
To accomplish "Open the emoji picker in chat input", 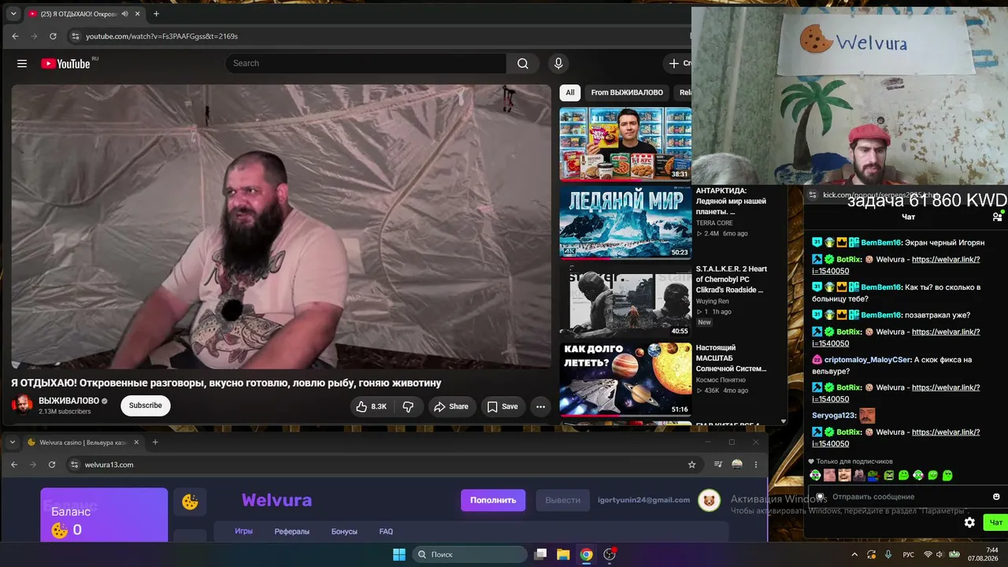I will point(996,497).
